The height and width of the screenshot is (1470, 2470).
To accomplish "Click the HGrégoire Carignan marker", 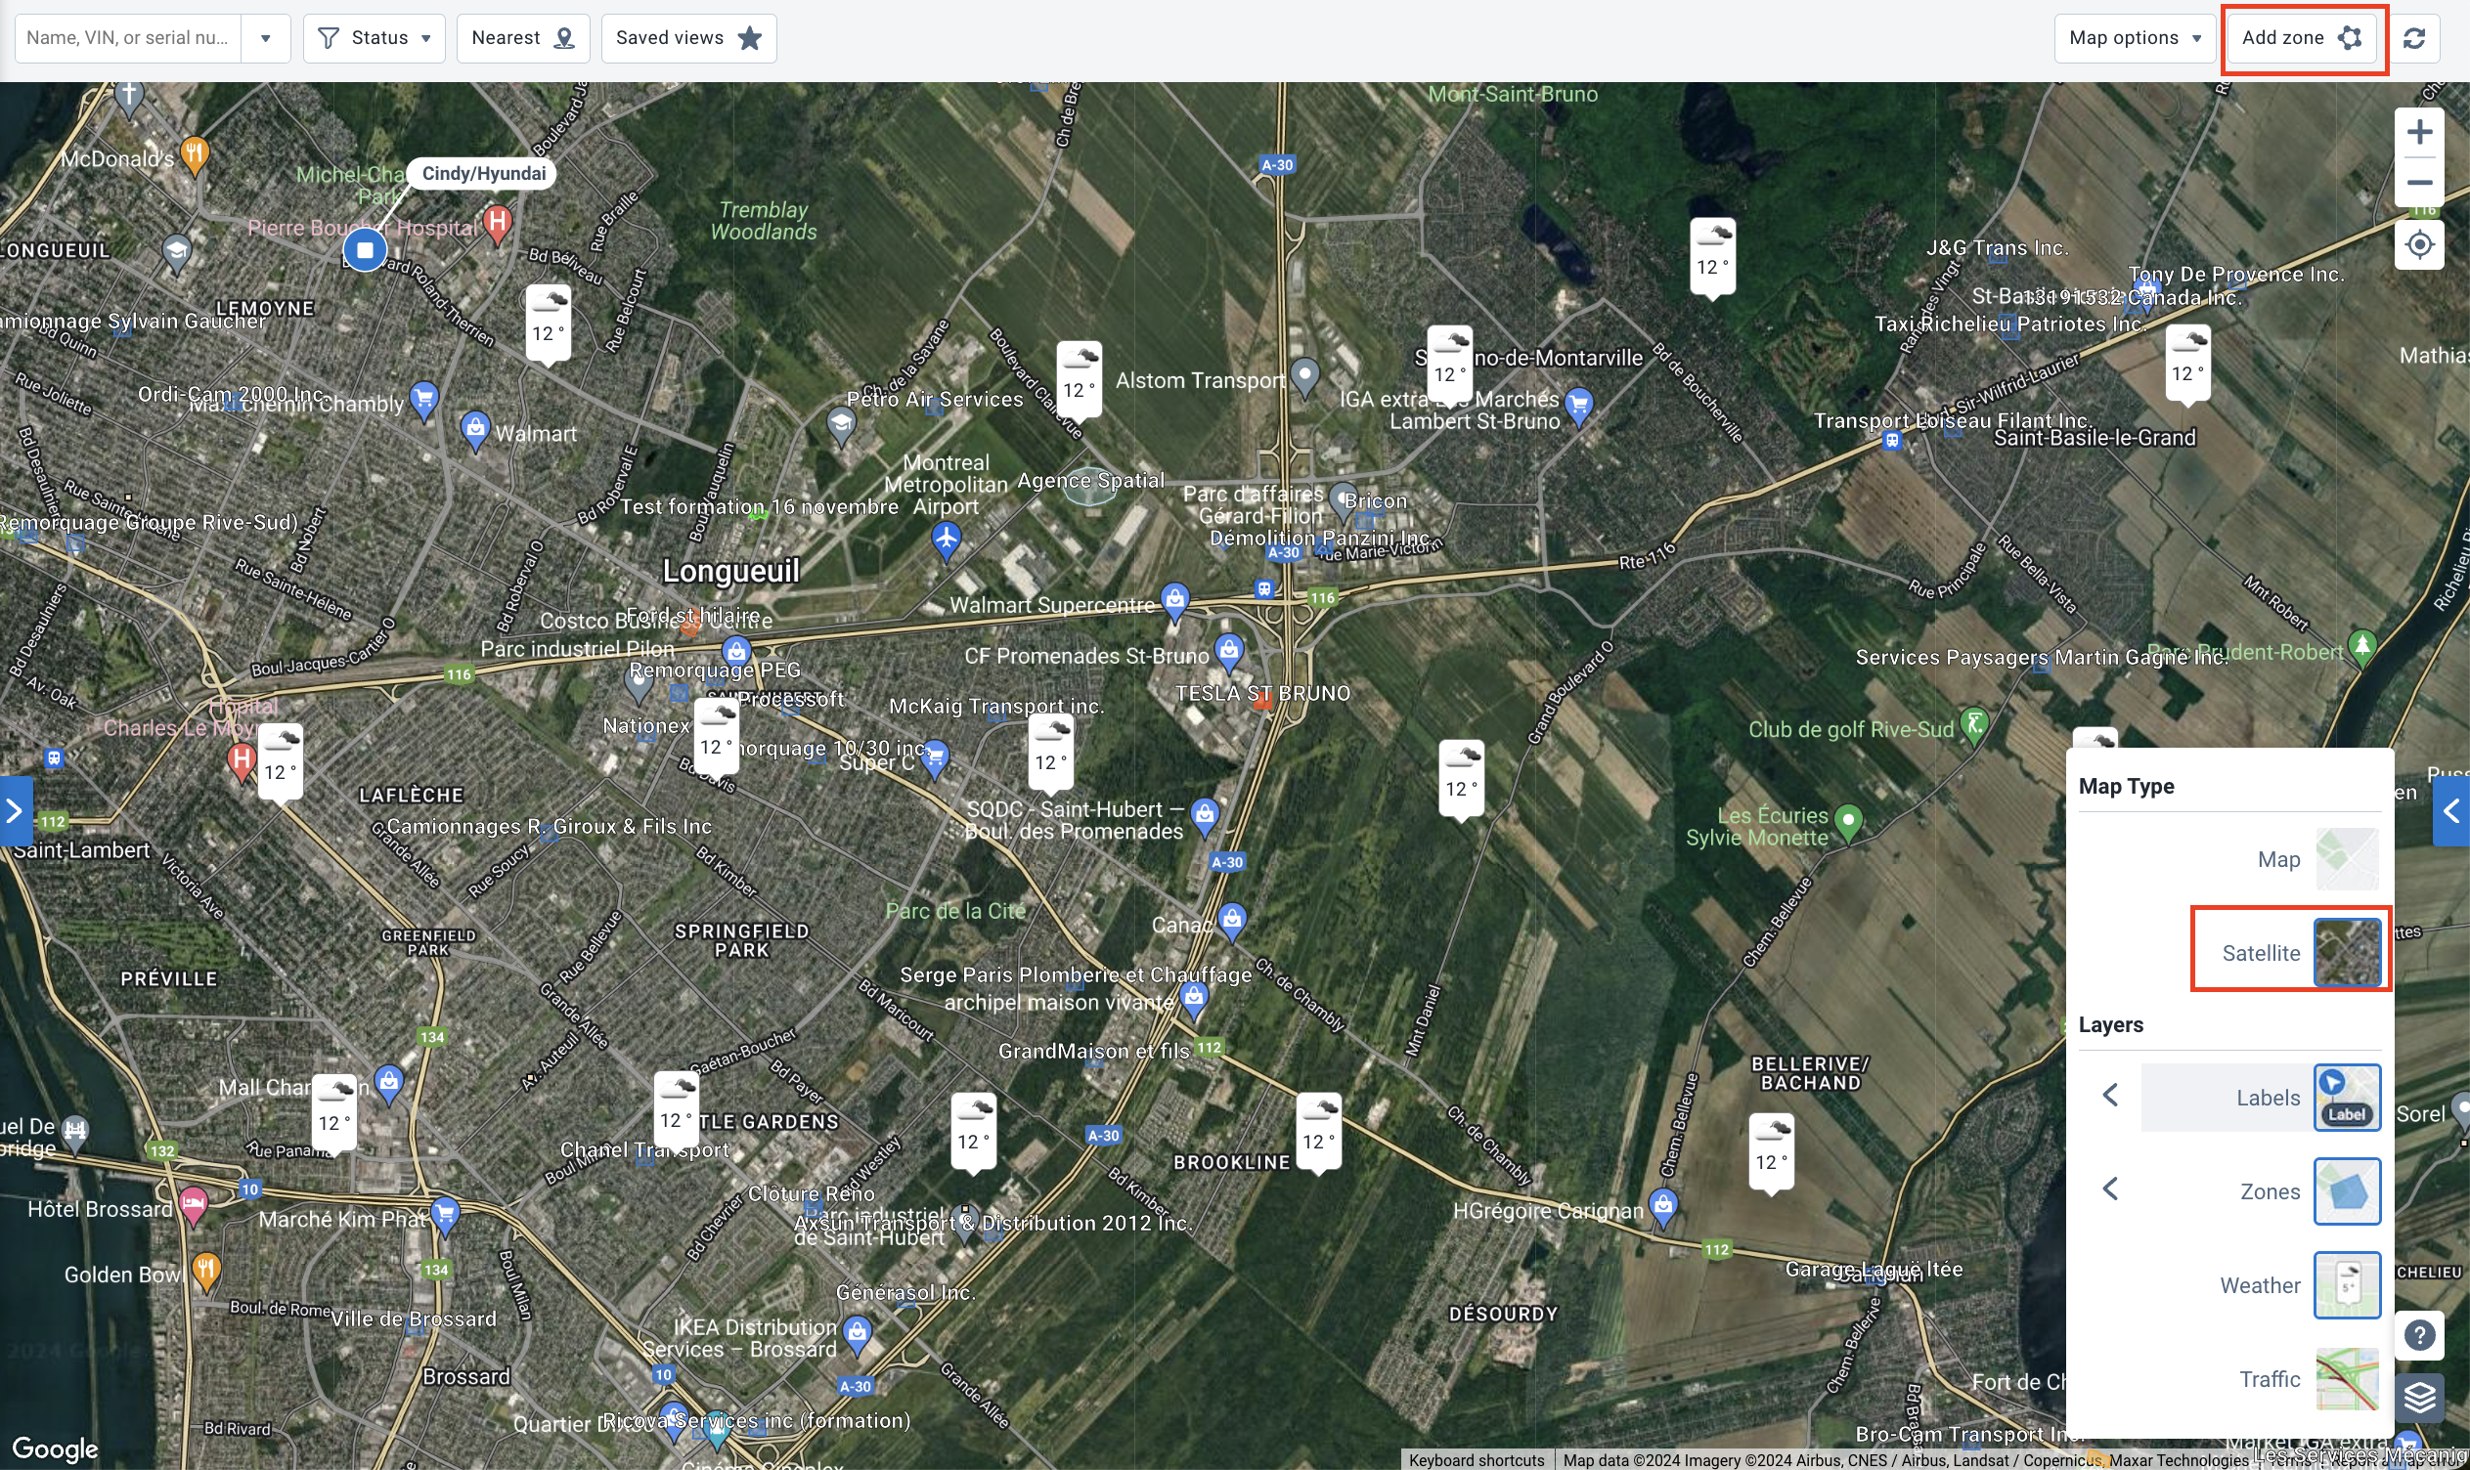I will [1663, 1206].
